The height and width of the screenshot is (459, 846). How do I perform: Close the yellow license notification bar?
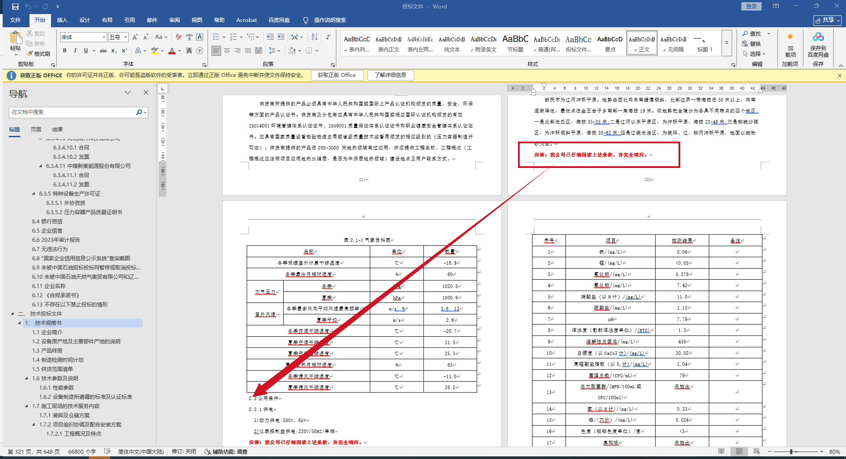click(840, 76)
